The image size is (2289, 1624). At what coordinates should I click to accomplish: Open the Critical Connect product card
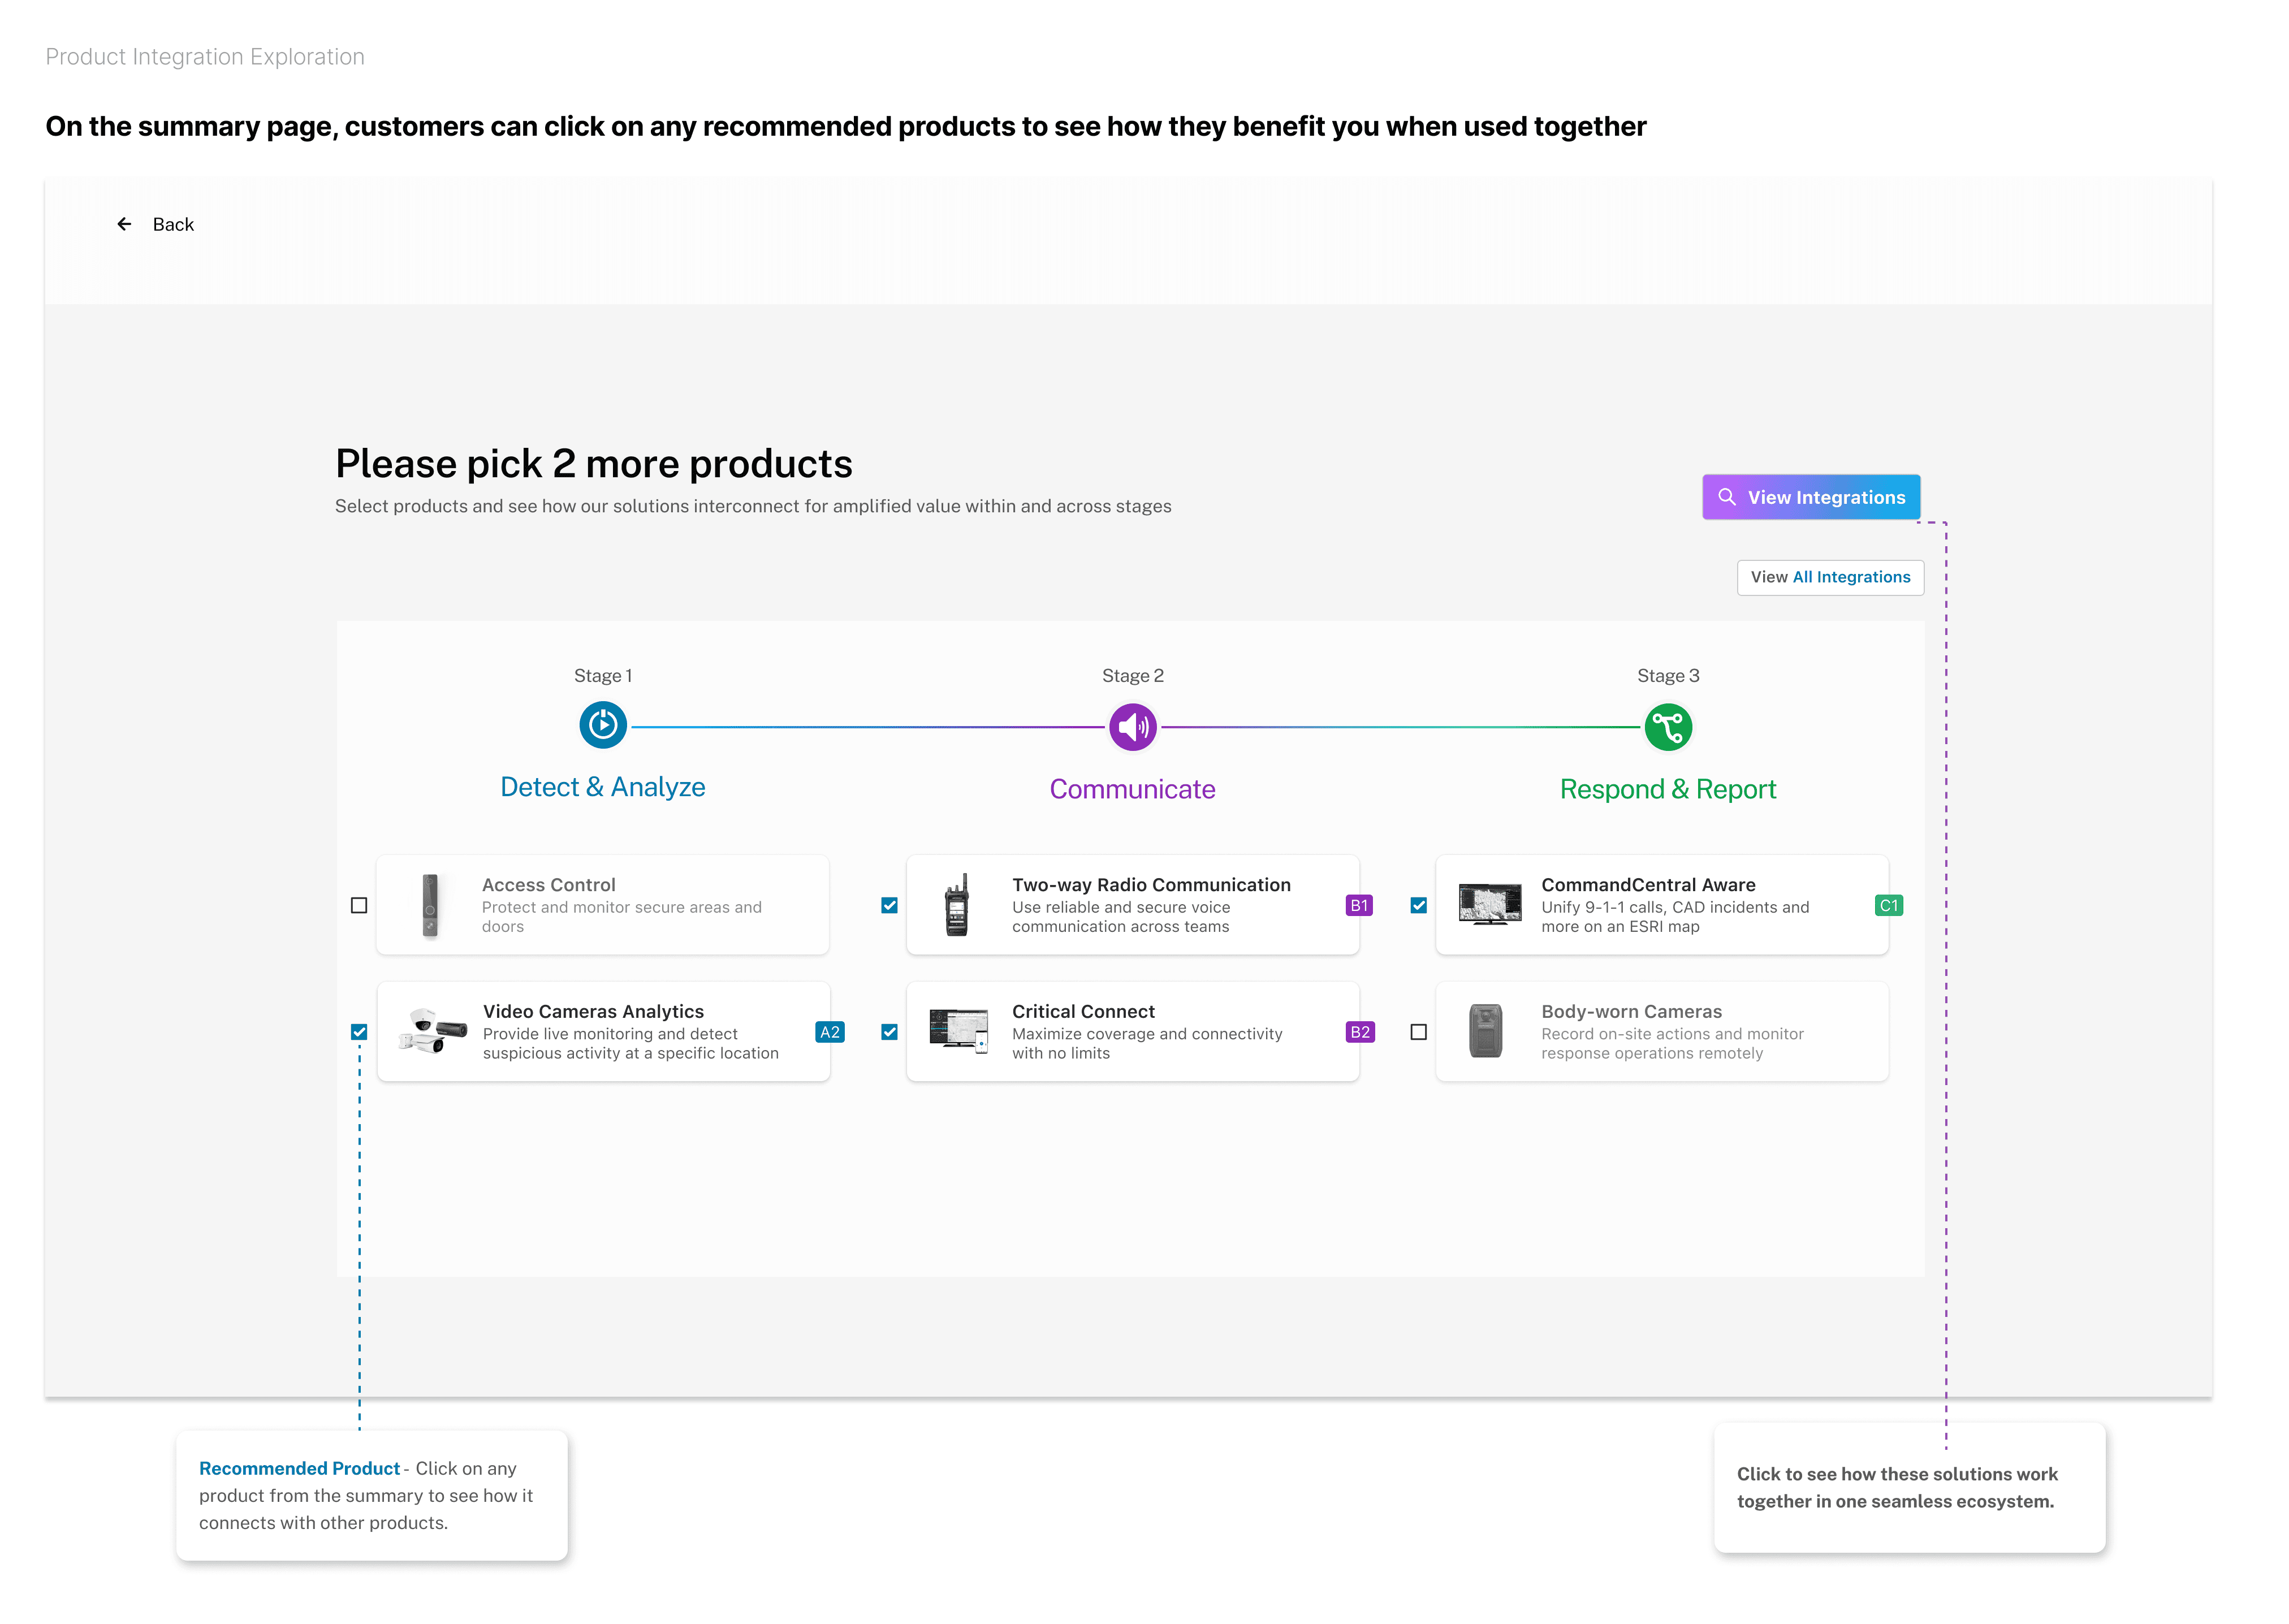pos(1132,1031)
